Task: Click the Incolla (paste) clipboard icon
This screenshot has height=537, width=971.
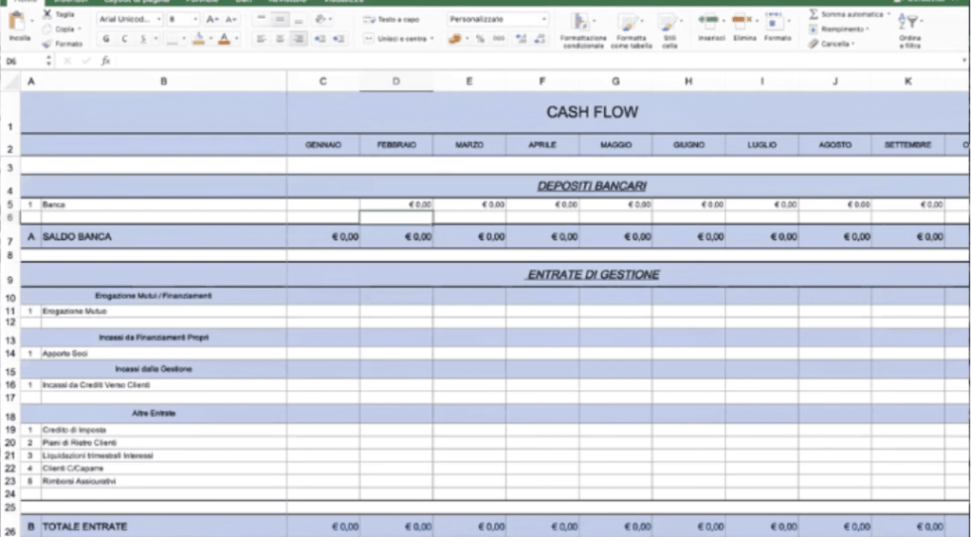Action: click(x=19, y=23)
